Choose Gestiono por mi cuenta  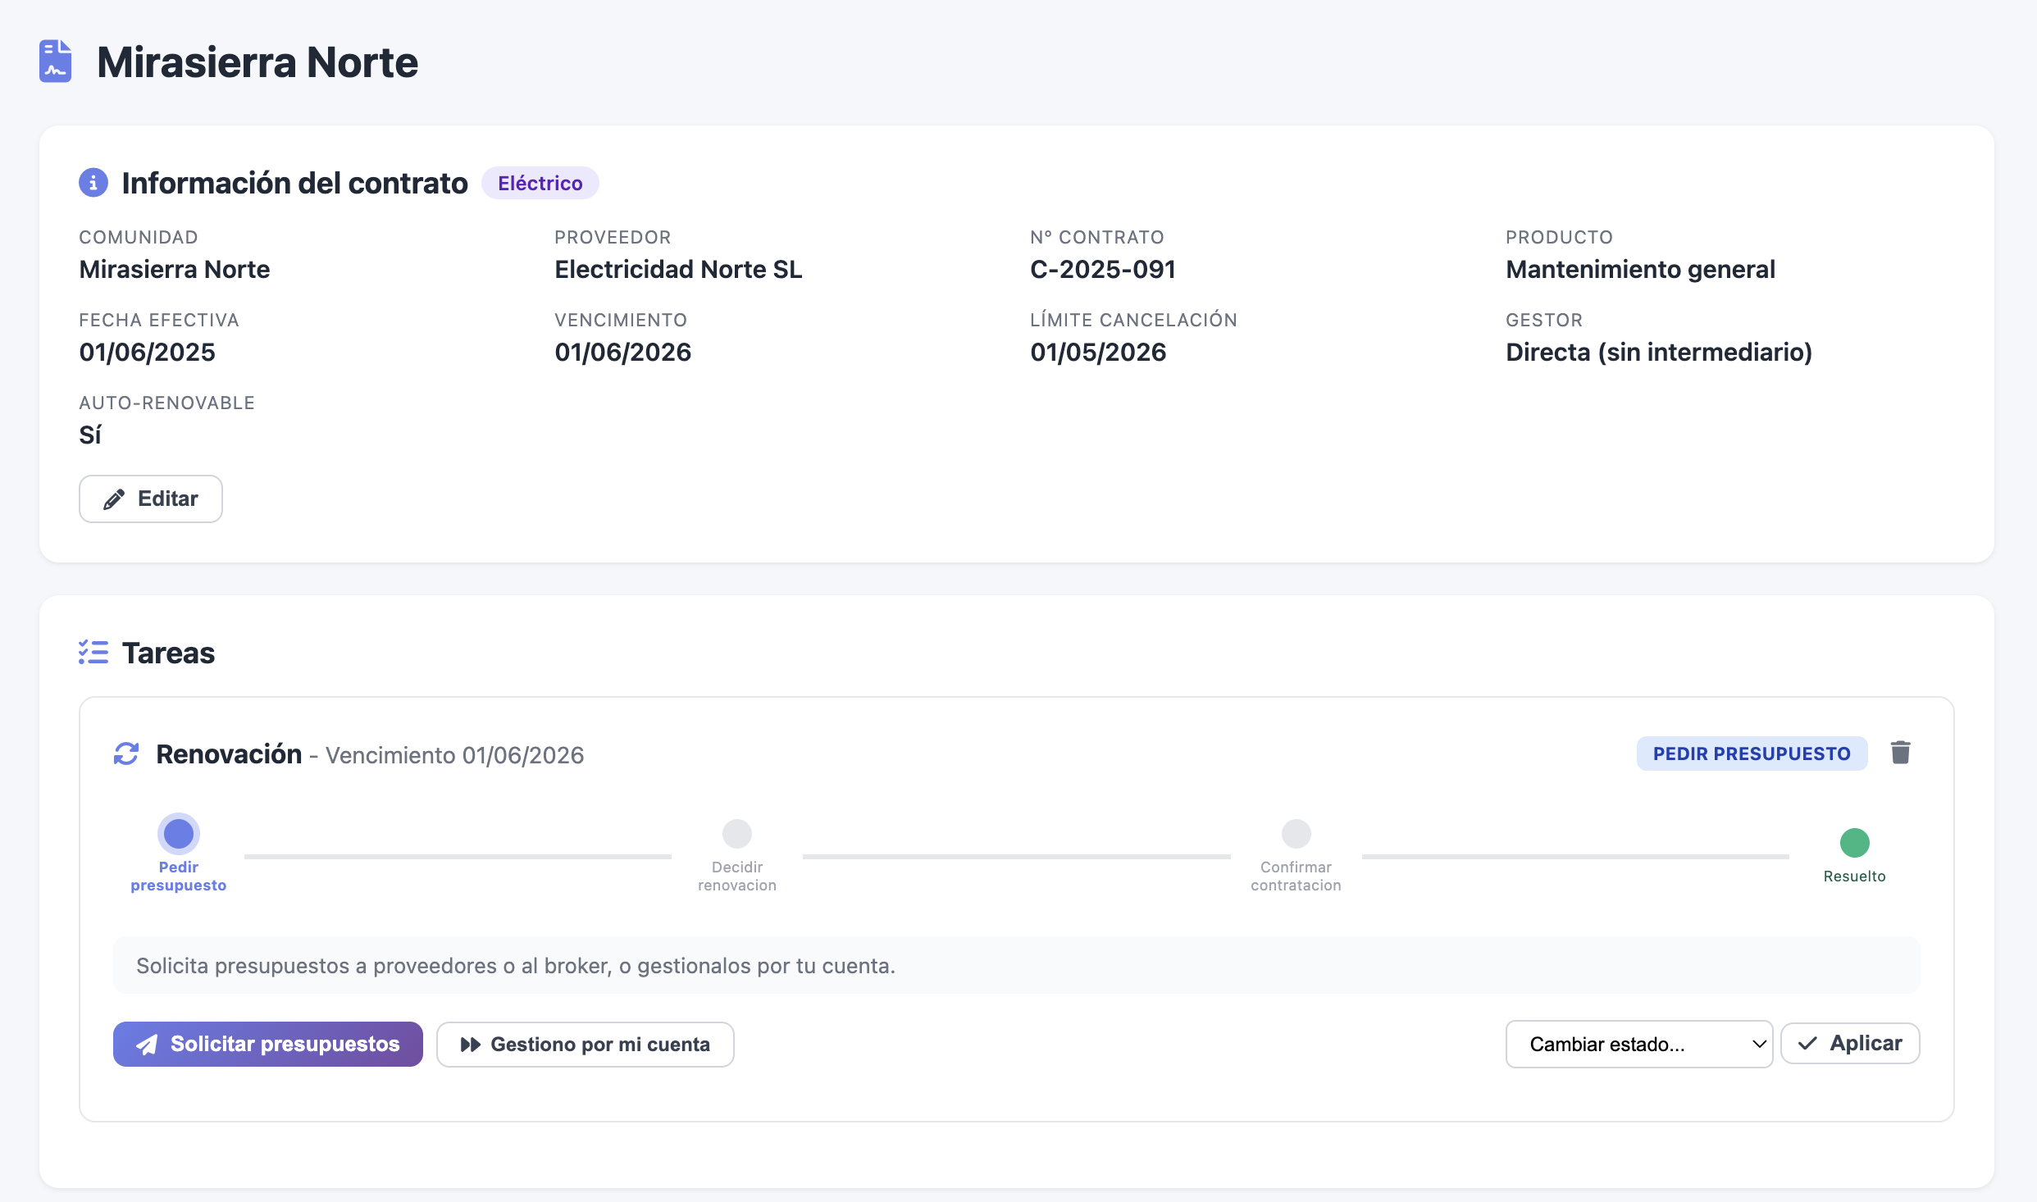tap(586, 1044)
